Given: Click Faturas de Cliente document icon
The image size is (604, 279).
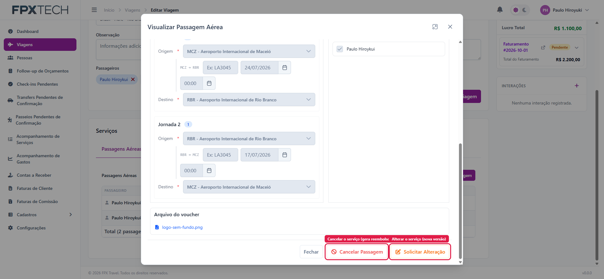Looking at the screenshot, I should (10, 188).
